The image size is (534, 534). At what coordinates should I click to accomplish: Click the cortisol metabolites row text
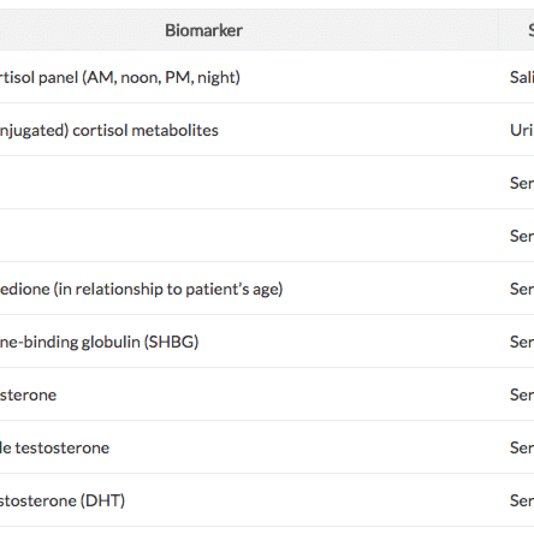point(109,131)
